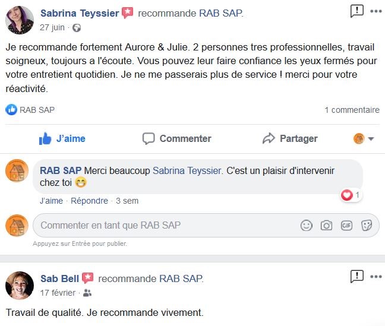Like RAB SAP's comment via small J'aime

(x=51, y=201)
